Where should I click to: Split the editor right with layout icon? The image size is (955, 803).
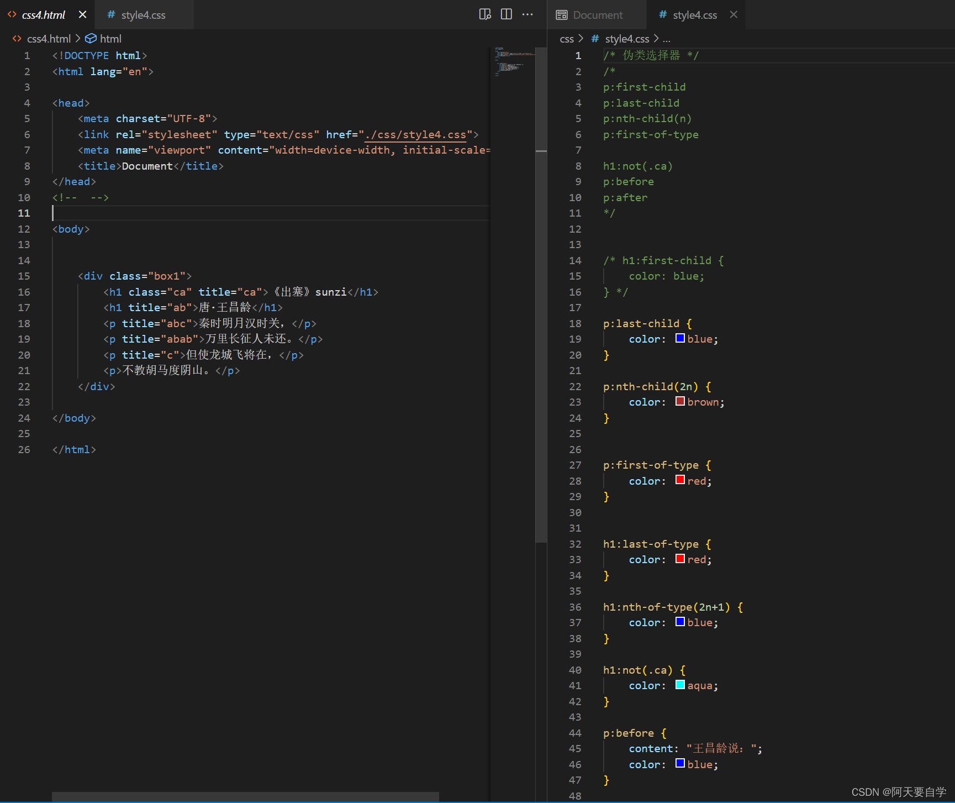(x=506, y=14)
